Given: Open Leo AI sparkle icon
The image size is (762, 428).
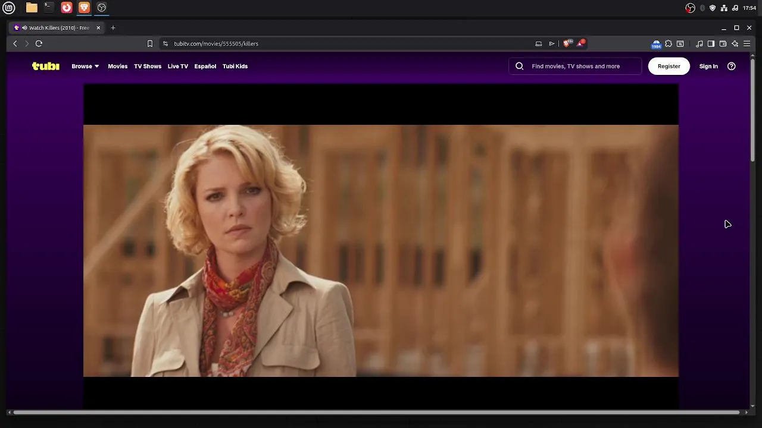Looking at the screenshot, I should [735, 43].
